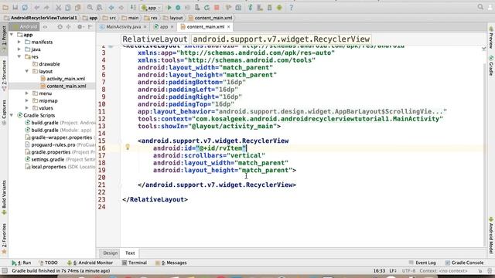Image resolution: width=495 pixels, height=278 pixels.
Task: Open the Messages tool window
Action: pos(171,263)
